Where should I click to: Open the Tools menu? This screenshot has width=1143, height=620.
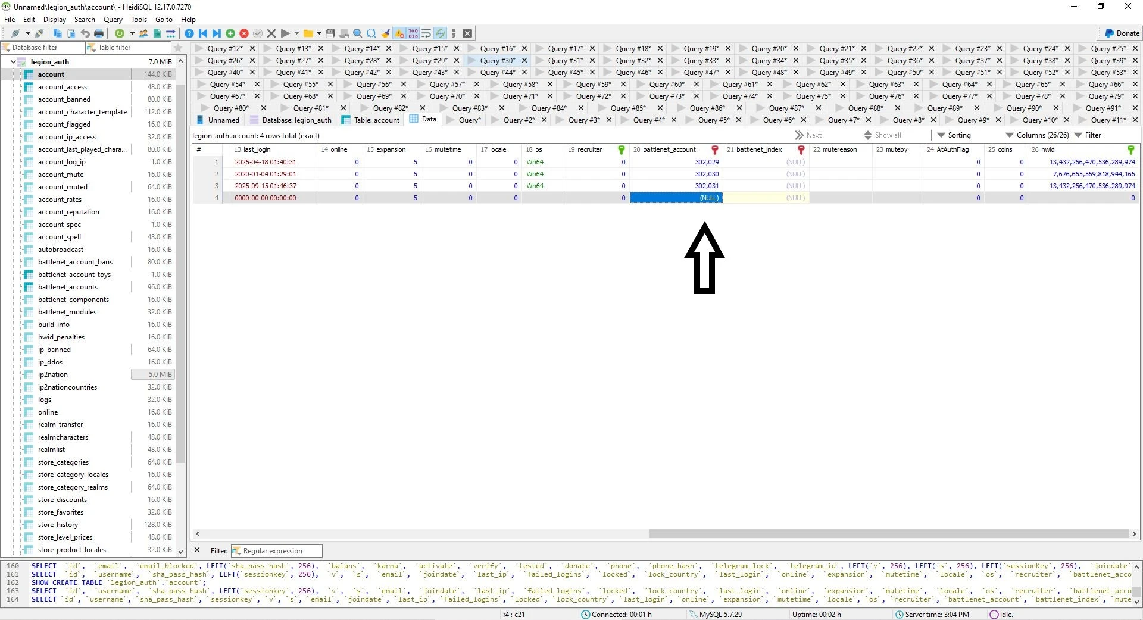139,19
